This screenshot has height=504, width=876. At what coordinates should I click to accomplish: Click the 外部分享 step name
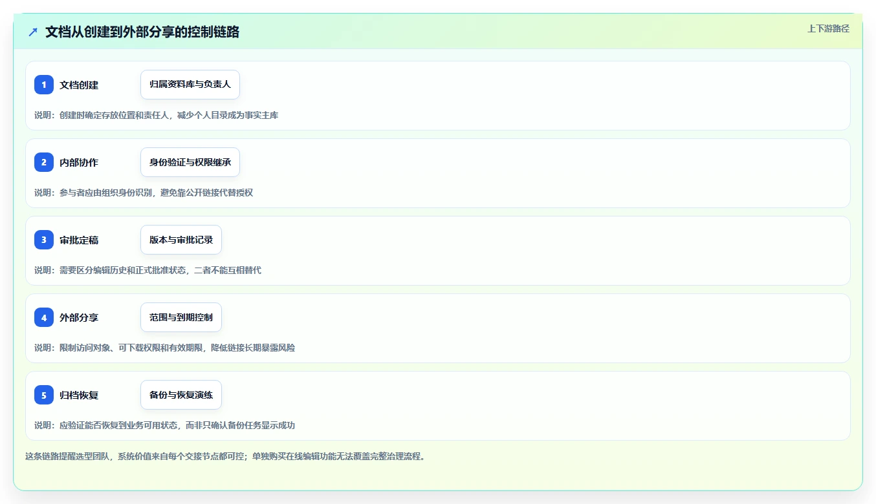[79, 317]
